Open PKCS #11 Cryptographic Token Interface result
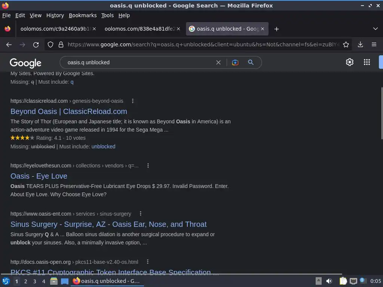The image size is (383, 287). (114, 272)
